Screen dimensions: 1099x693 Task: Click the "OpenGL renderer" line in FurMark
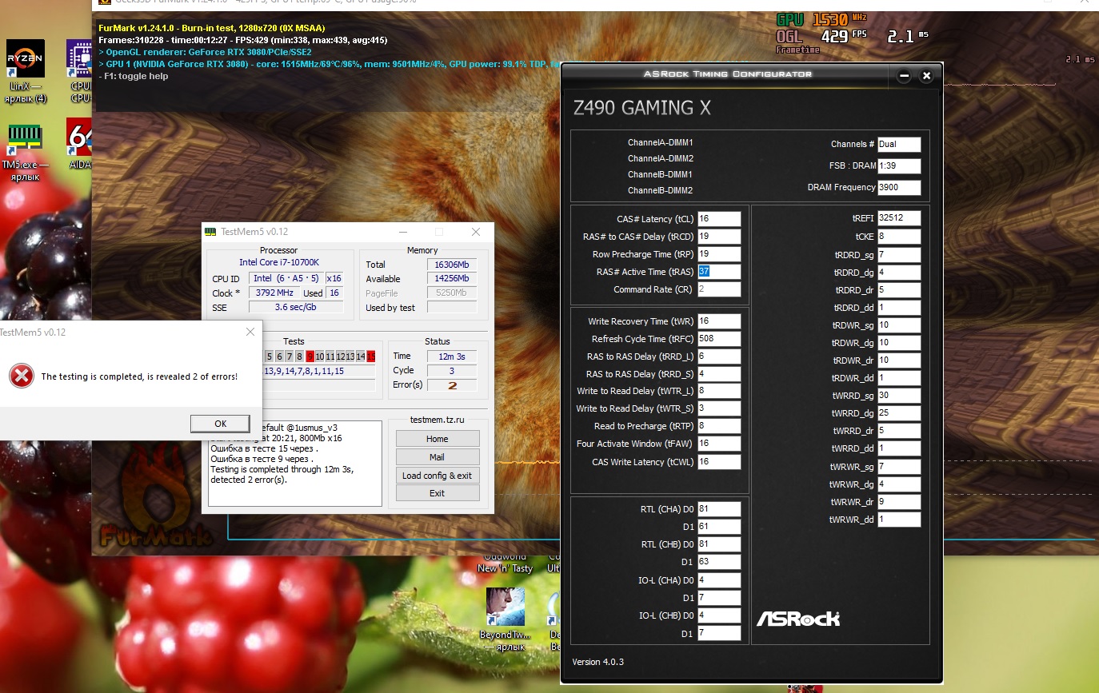click(205, 52)
